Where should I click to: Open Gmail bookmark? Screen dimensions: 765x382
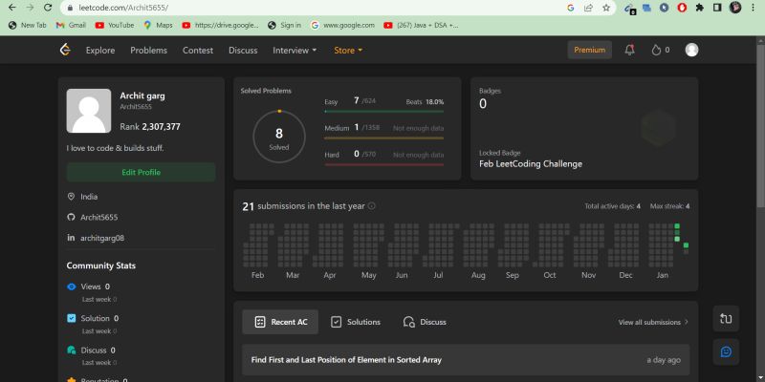[71, 25]
